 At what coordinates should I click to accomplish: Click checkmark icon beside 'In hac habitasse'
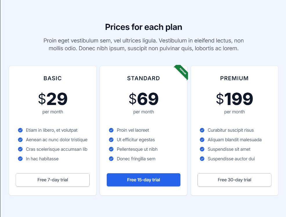point(20,159)
